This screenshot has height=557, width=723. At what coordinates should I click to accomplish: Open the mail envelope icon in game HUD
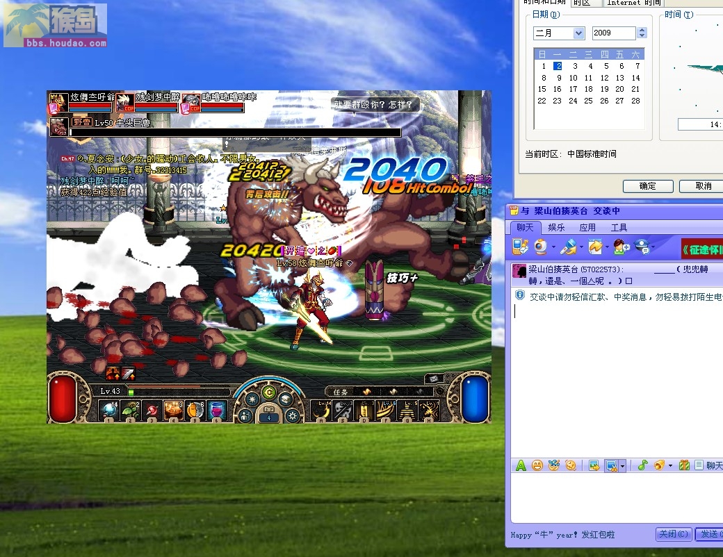click(x=434, y=379)
